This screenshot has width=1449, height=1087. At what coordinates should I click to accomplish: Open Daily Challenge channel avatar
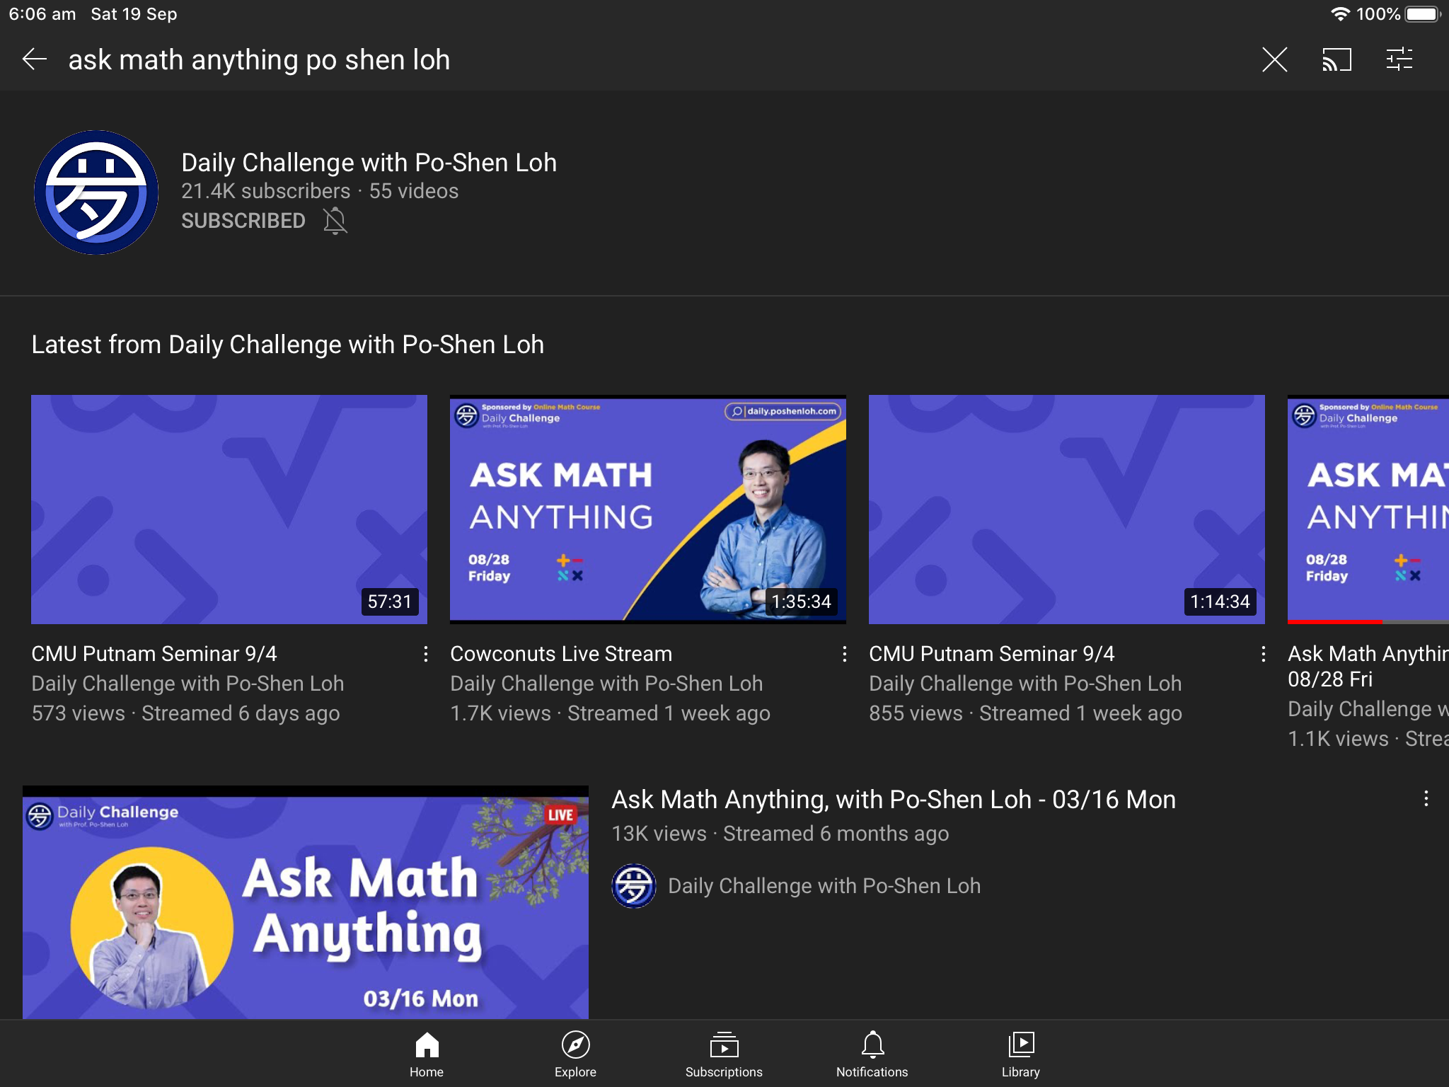tap(96, 192)
